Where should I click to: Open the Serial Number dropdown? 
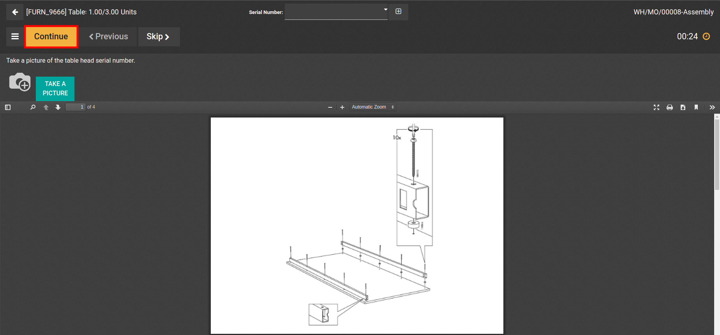coord(336,12)
